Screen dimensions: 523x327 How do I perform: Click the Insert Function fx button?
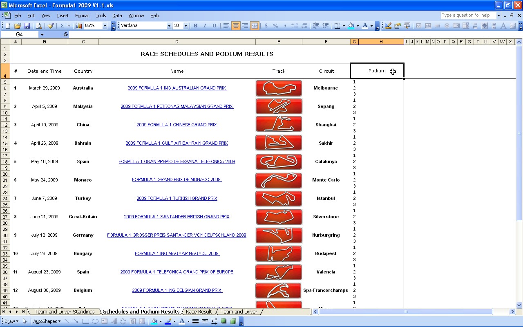click(x=66, y=34)
